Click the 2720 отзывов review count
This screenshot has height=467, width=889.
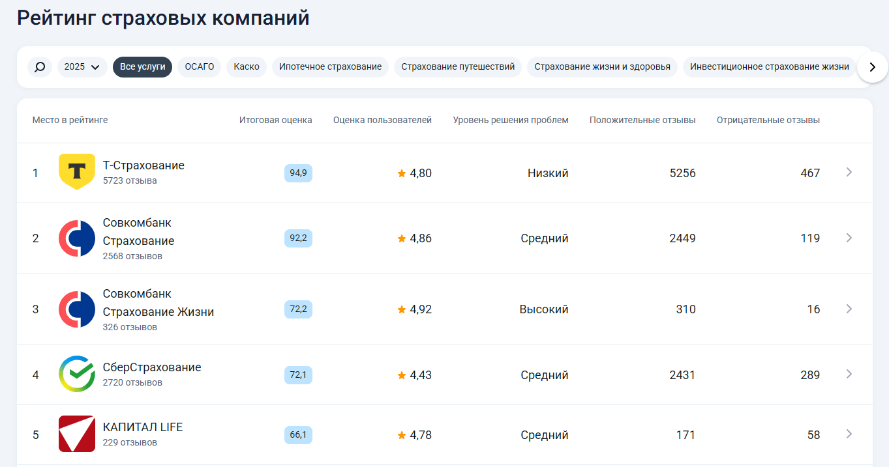[x=132, y=383]
